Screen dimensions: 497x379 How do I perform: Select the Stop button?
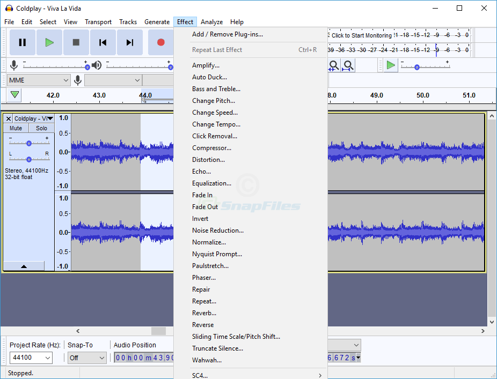coord(76,42)
